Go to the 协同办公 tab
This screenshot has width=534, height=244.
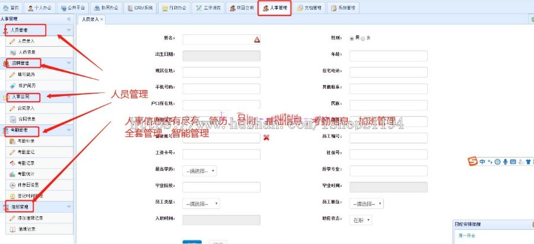click(x=106, y=8)
